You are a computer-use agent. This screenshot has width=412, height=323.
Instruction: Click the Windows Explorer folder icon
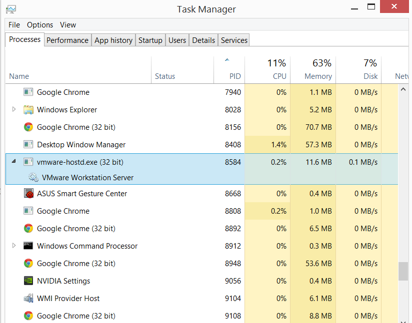pyautogui.click(x=28, y=110)
